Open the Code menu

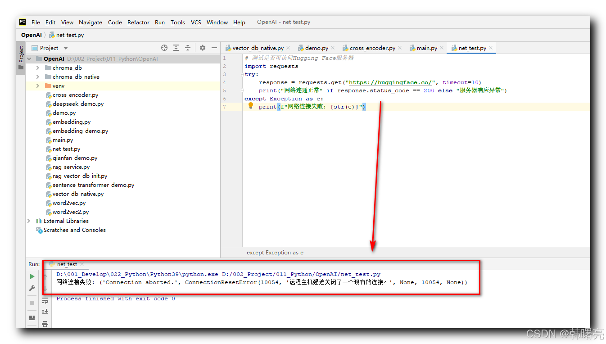pos(115,22)
